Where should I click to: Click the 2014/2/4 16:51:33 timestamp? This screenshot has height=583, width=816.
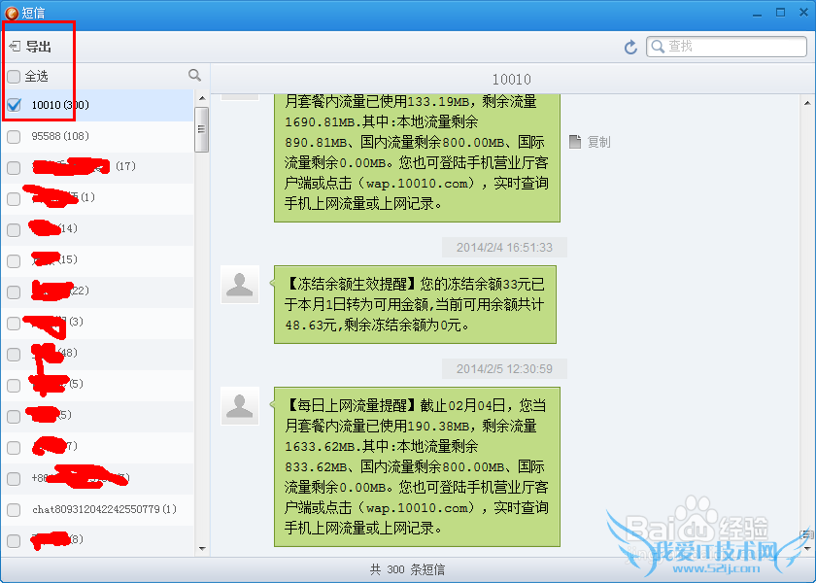(504, 248)
